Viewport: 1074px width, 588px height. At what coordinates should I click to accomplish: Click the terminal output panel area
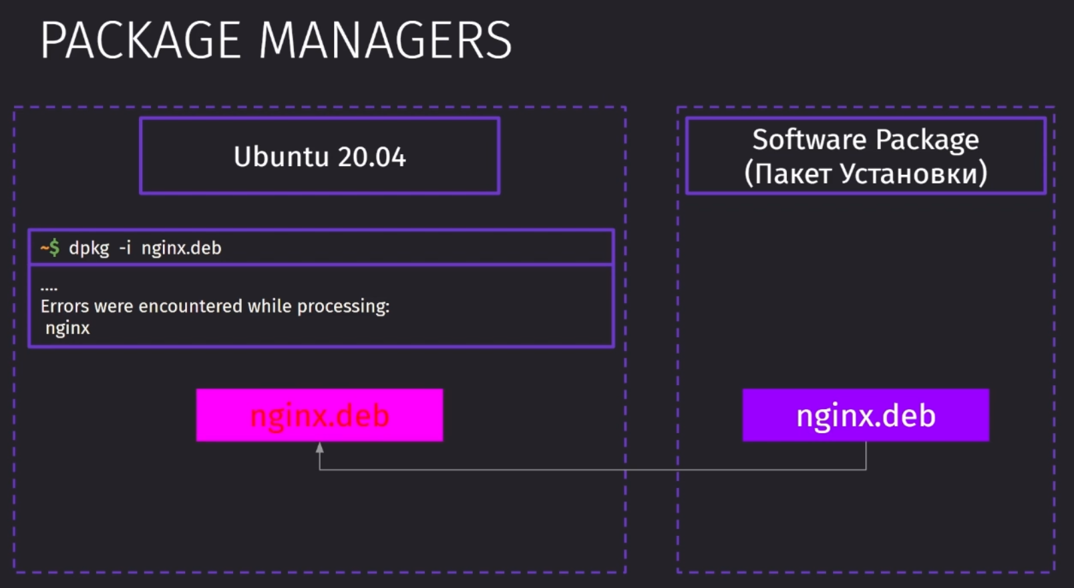coord(321,306)
